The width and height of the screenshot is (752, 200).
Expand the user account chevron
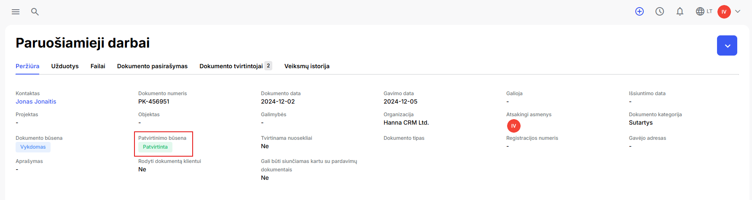738,11
